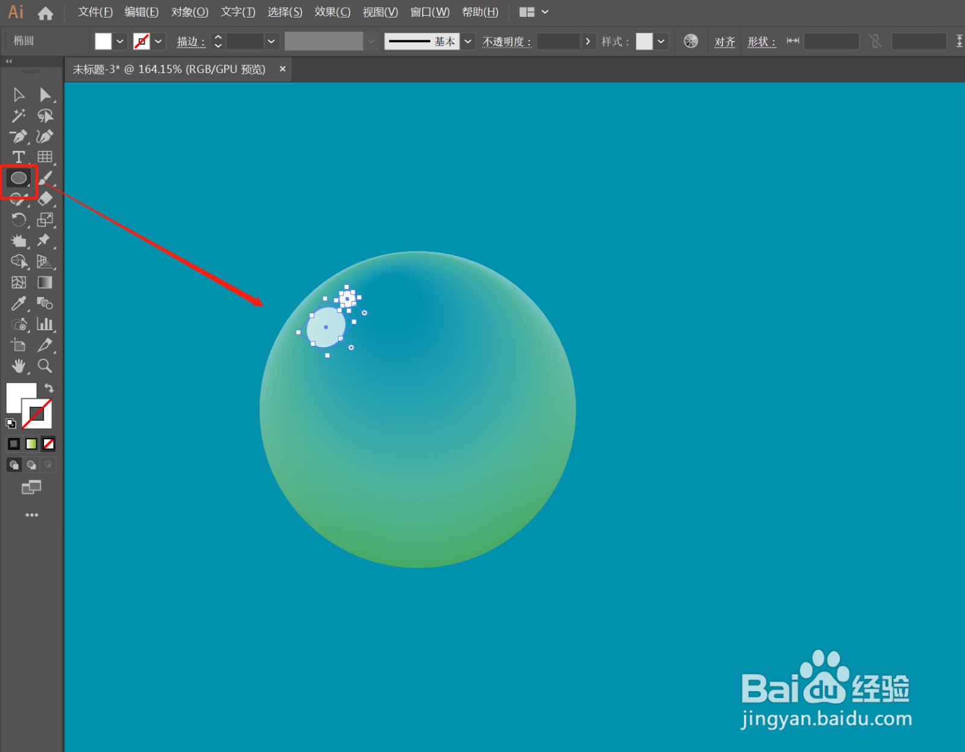Select the Column Graph tool
Screen dimensions: 965x752
pos(45,324)
